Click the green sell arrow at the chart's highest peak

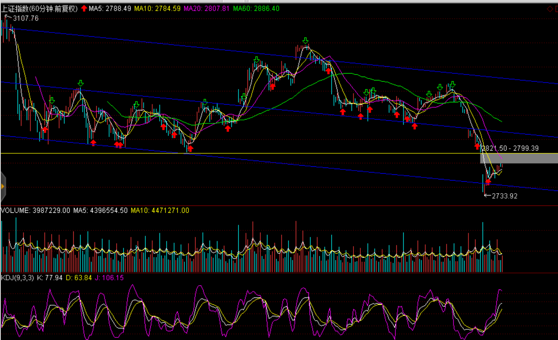305,41
